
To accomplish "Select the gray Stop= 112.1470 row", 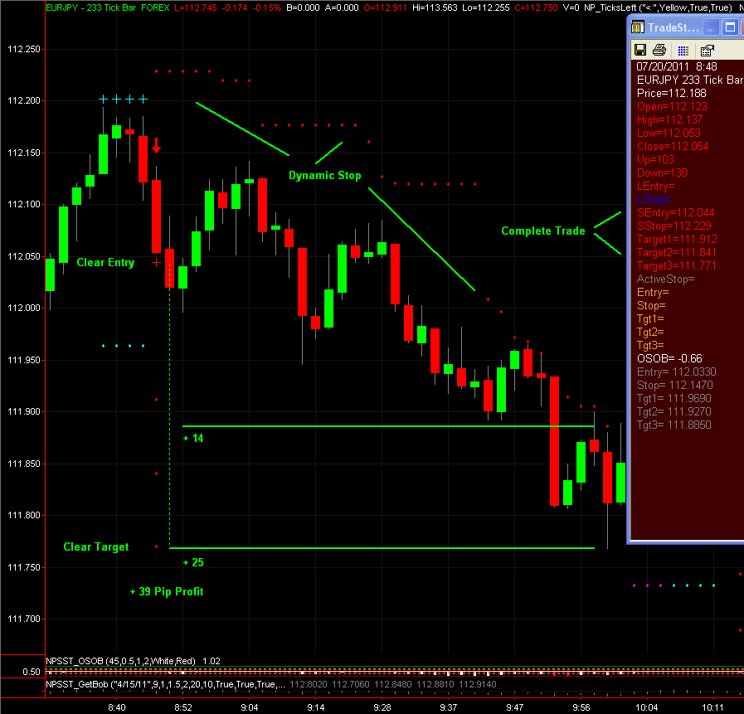I will (674, 386).
